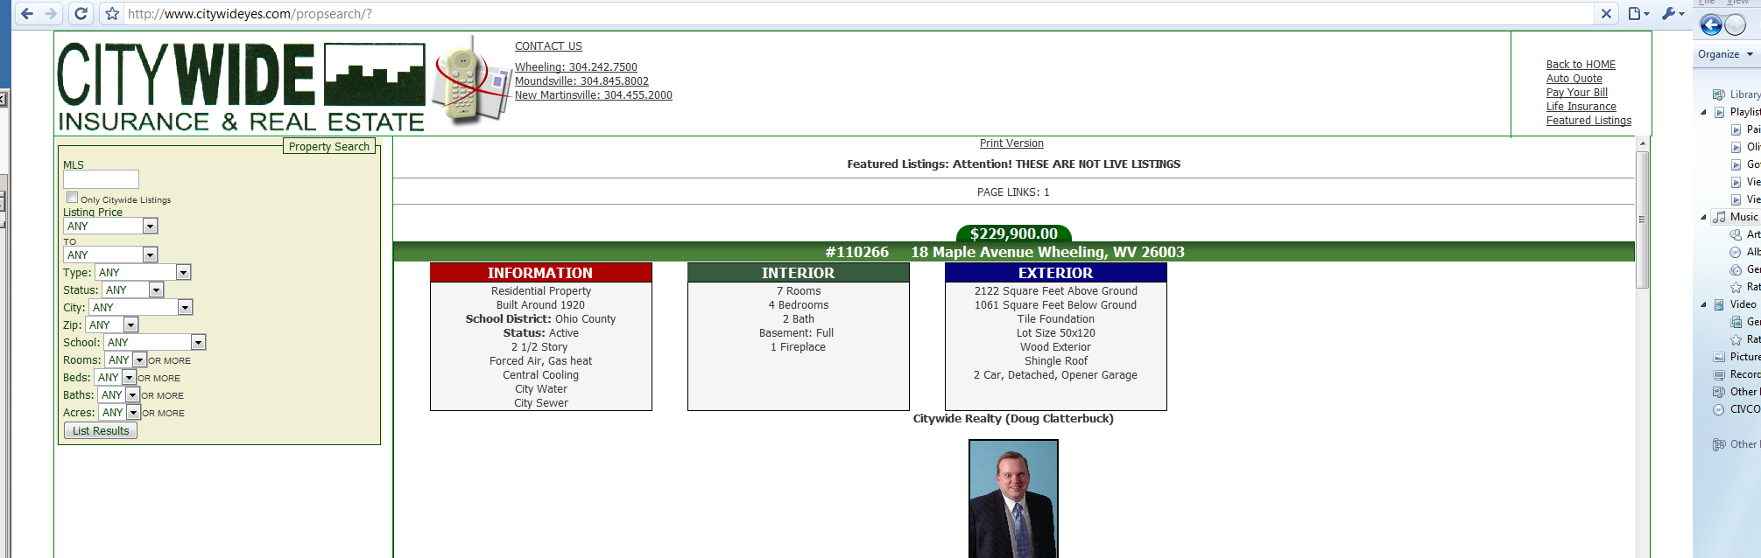Screen dimensions: 1761x558
Task: Go Back to HOME link
Action: coord(1581,65)
